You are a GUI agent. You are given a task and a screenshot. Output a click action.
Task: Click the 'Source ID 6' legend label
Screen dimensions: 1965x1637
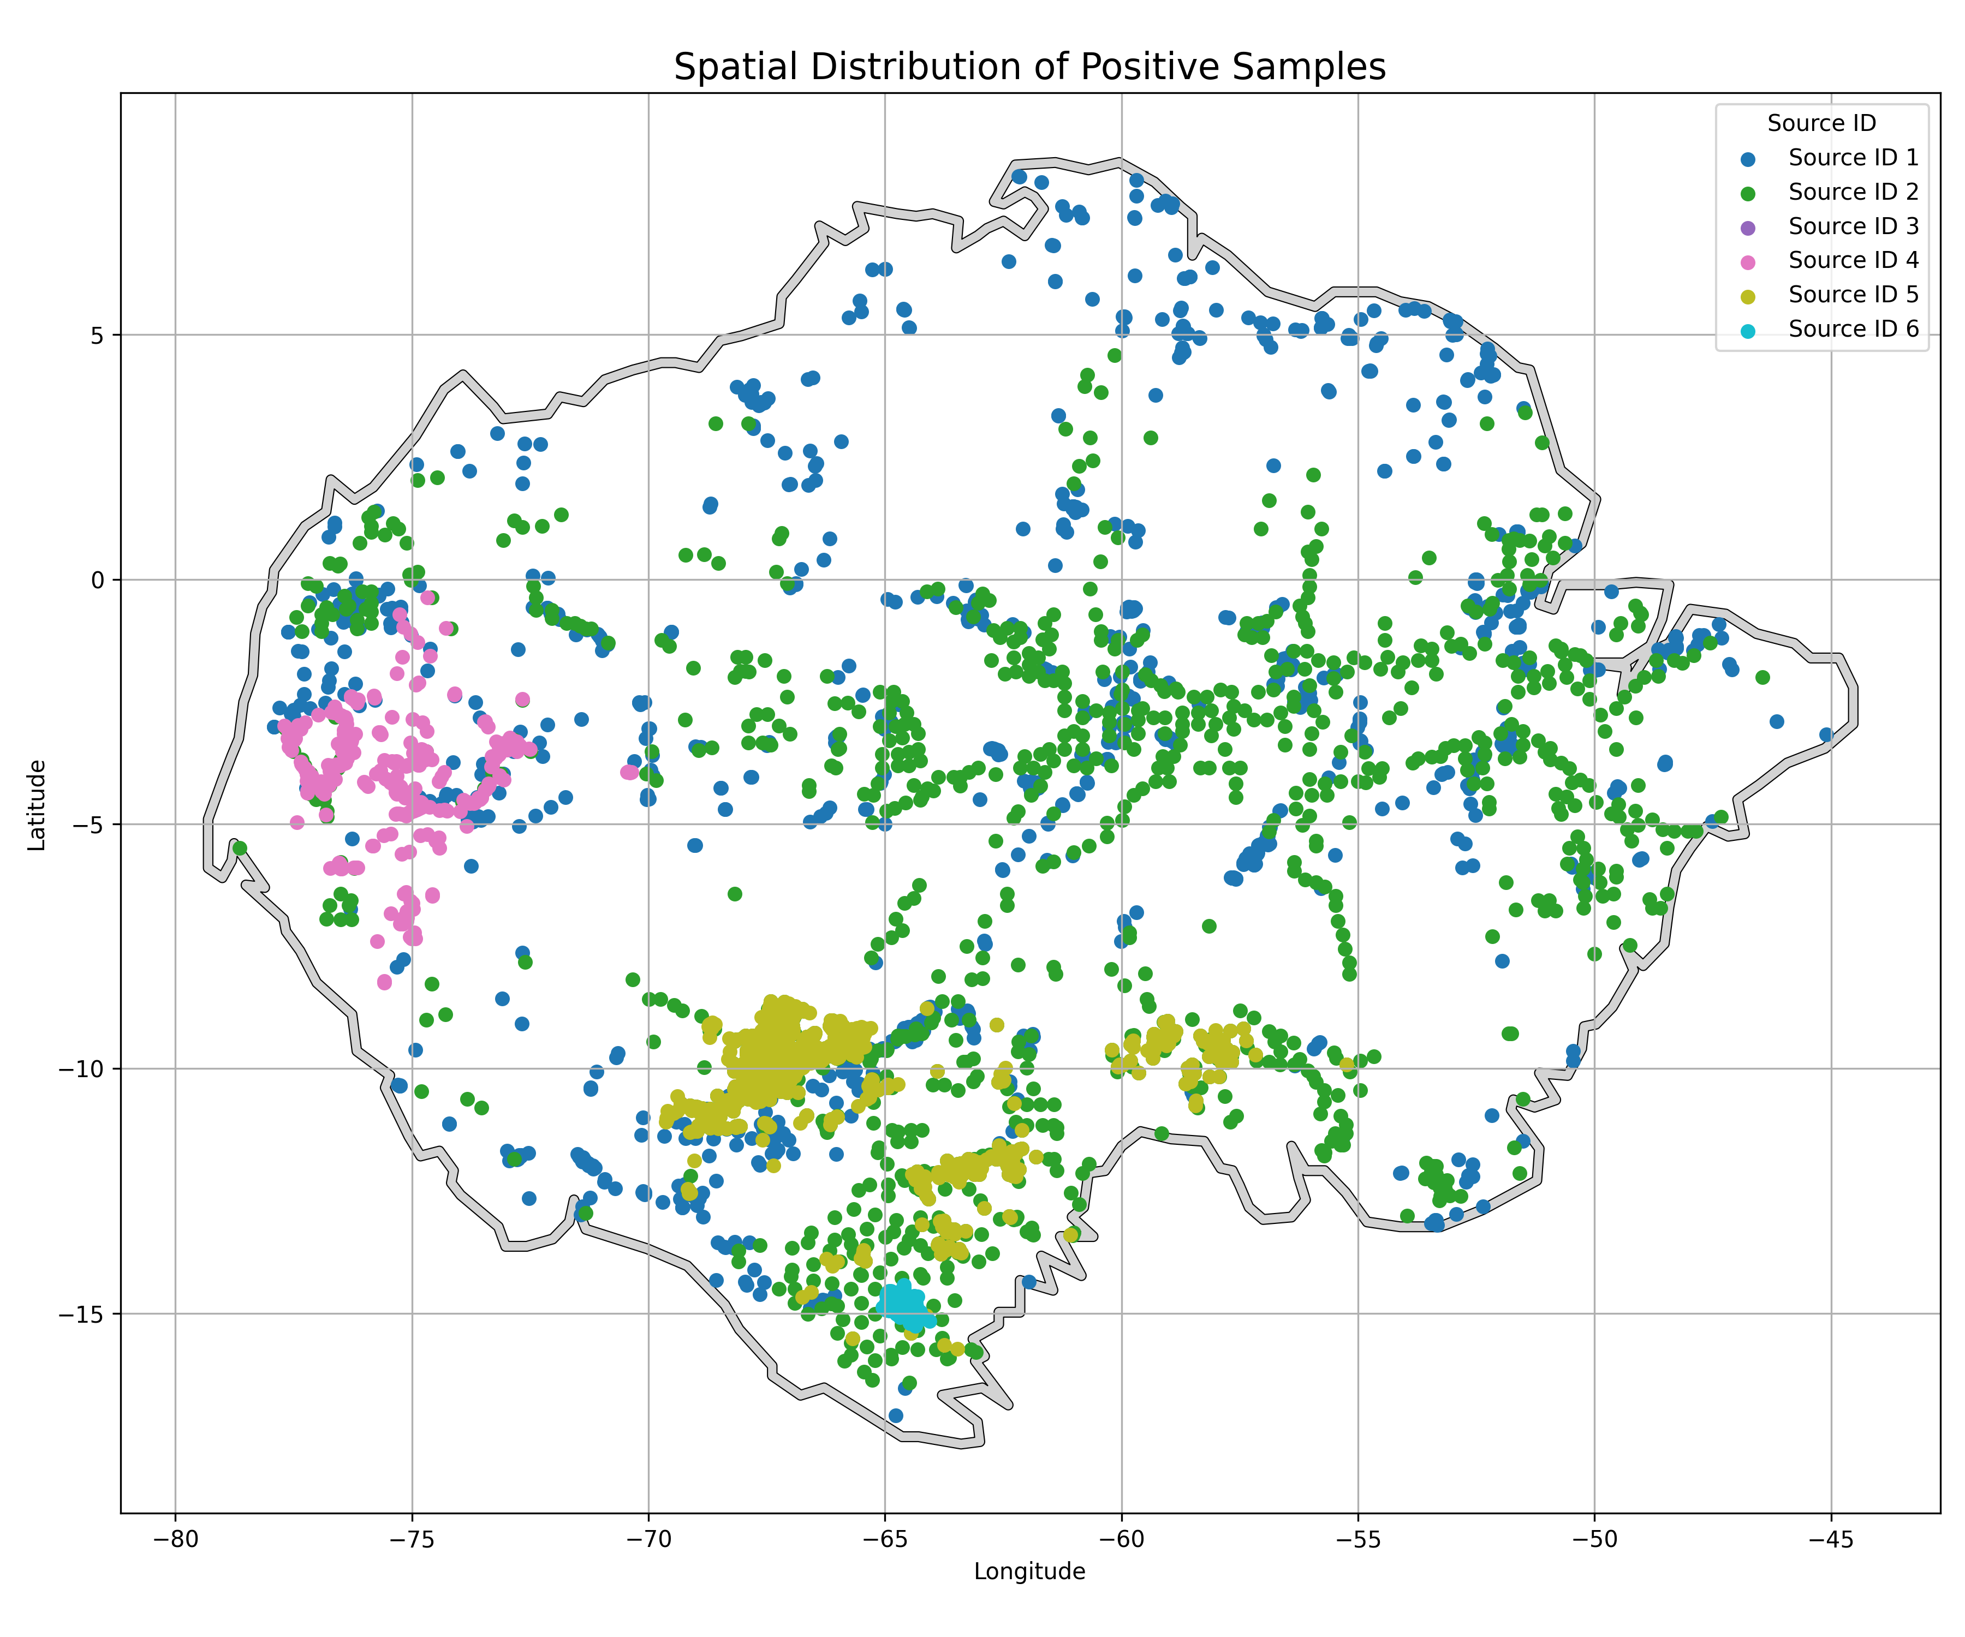(1853, 329)
